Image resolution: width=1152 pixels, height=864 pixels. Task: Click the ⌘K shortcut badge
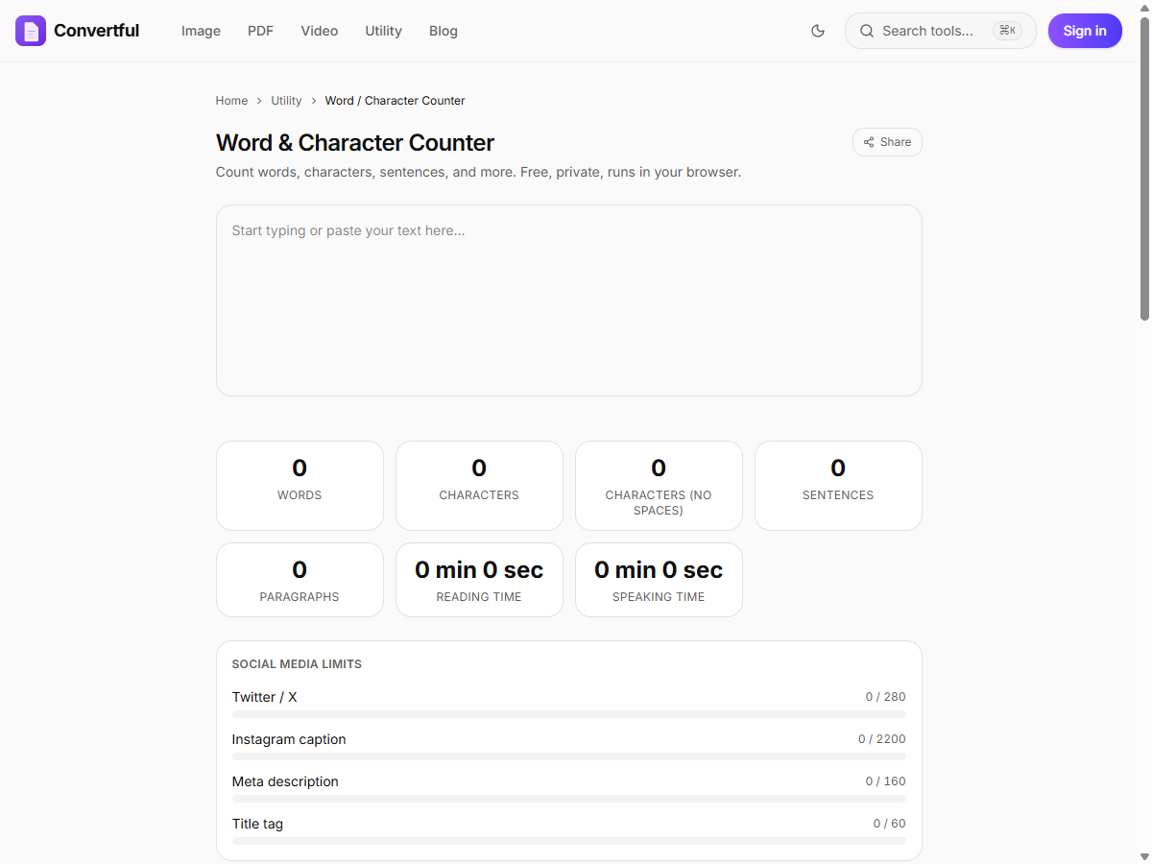(x=1007, y=31)
